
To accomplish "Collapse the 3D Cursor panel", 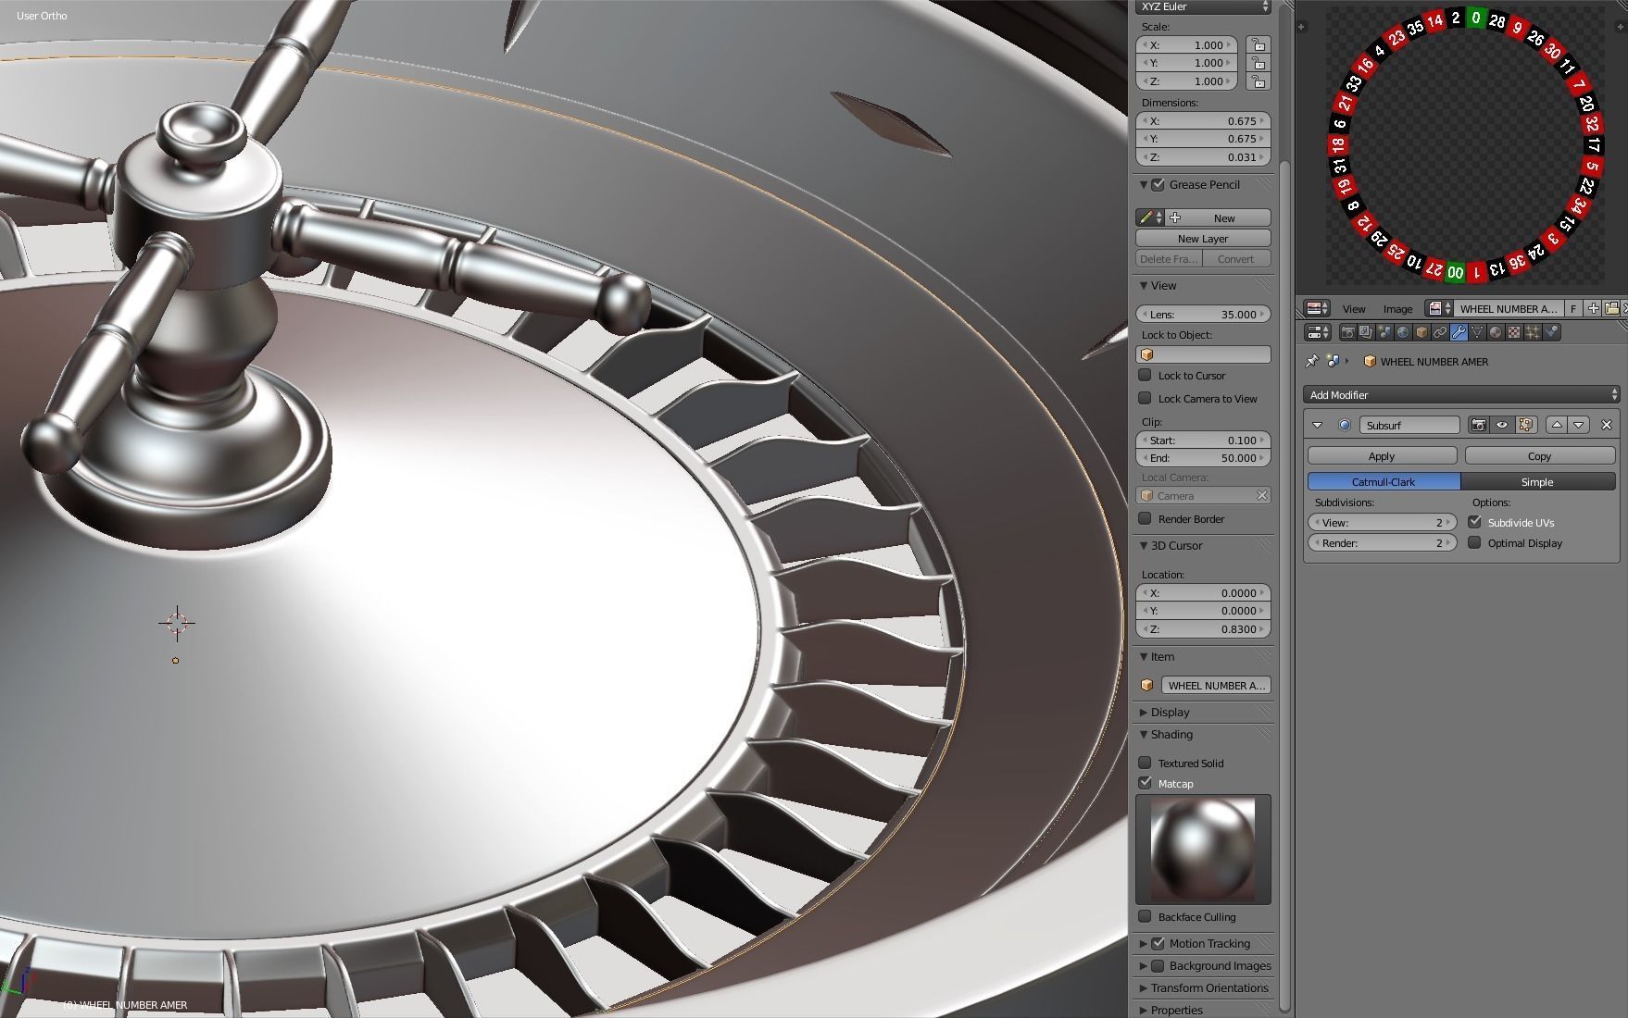I will 1144,546.
